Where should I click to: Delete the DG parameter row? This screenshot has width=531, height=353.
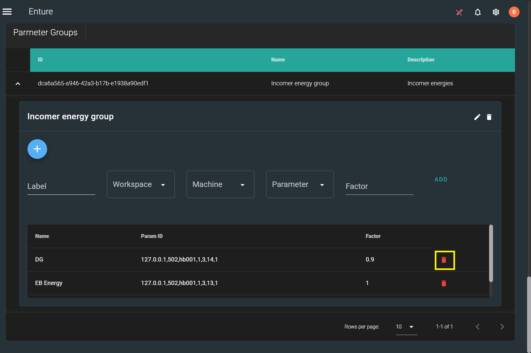[444, 260]
